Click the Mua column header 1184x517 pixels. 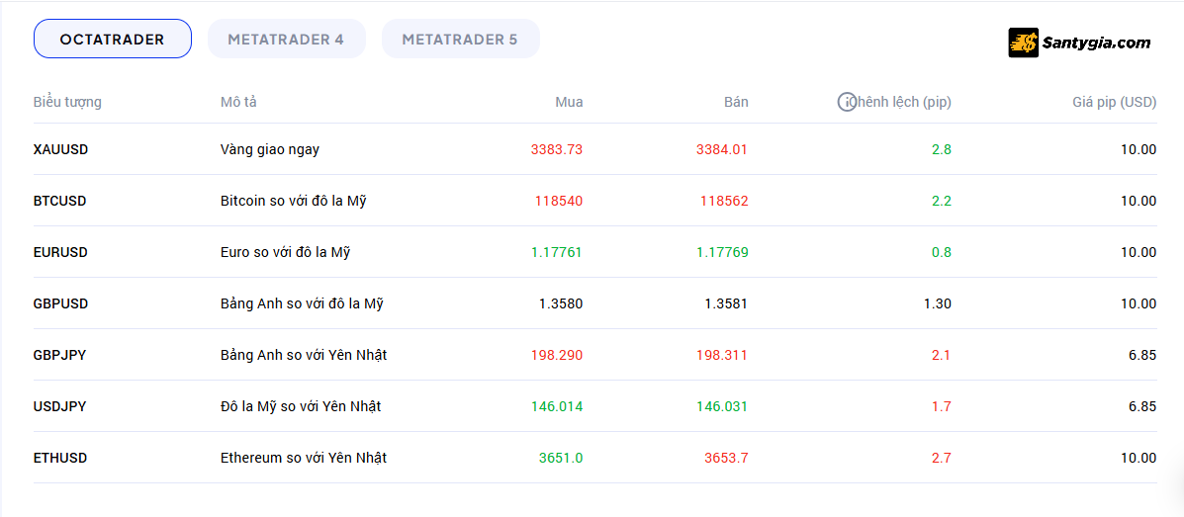[570, 102]
